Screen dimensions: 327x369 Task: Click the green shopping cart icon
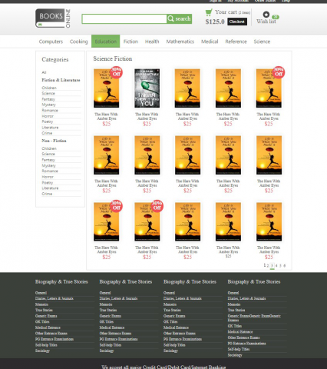tap(209, 12)
